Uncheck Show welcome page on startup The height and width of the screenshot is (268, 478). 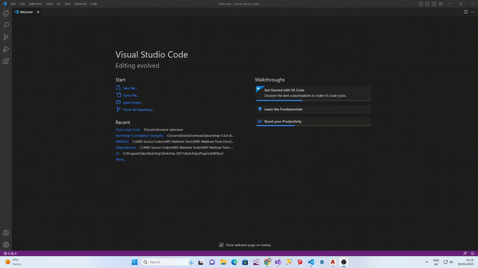pyautogui.click(x=221, y=245)
